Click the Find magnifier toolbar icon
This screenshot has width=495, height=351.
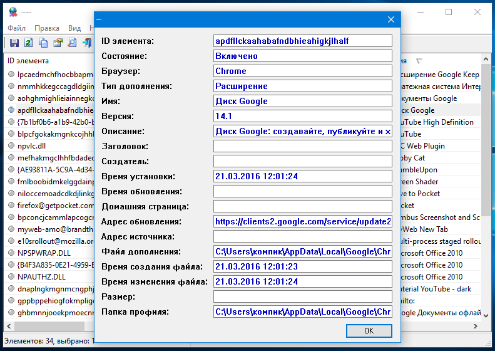73,43
